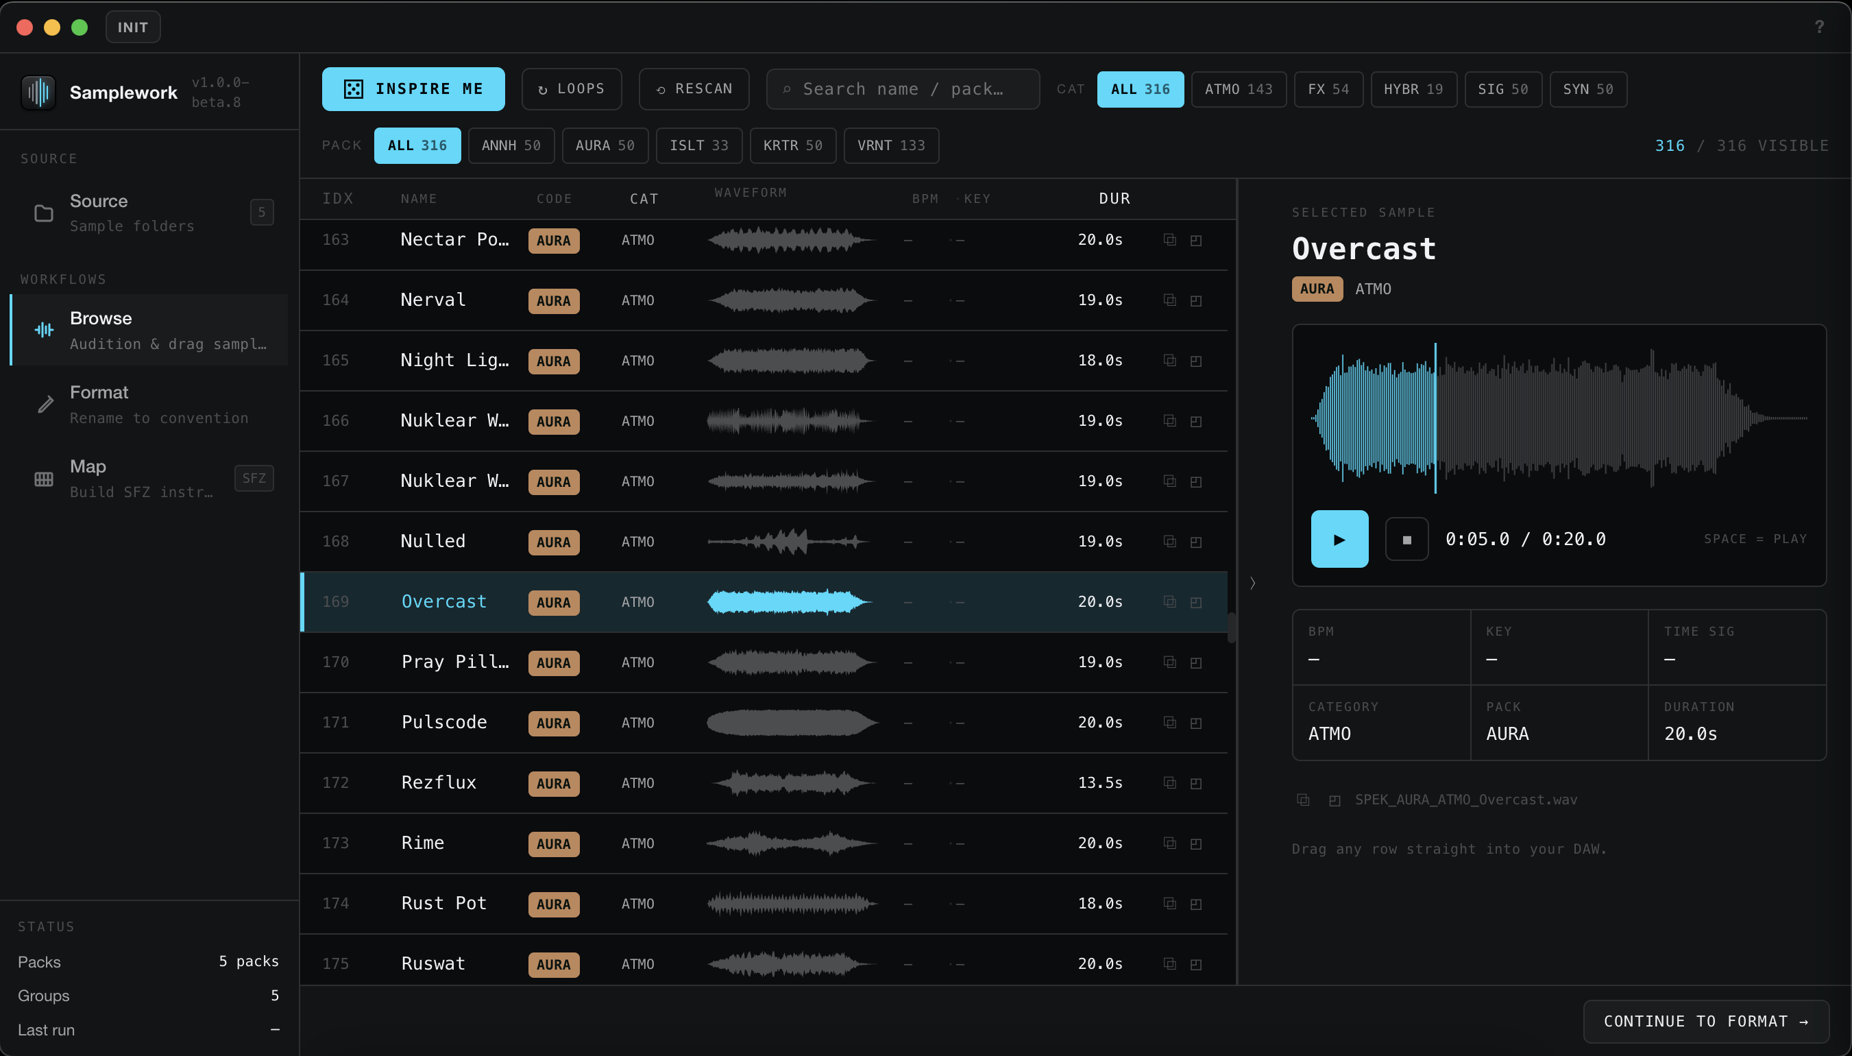Image resolution: width=1852 pixels, height=1056 pixels.
Task: Click reveal icon on row 167
Action: (x=1196, y=481)
